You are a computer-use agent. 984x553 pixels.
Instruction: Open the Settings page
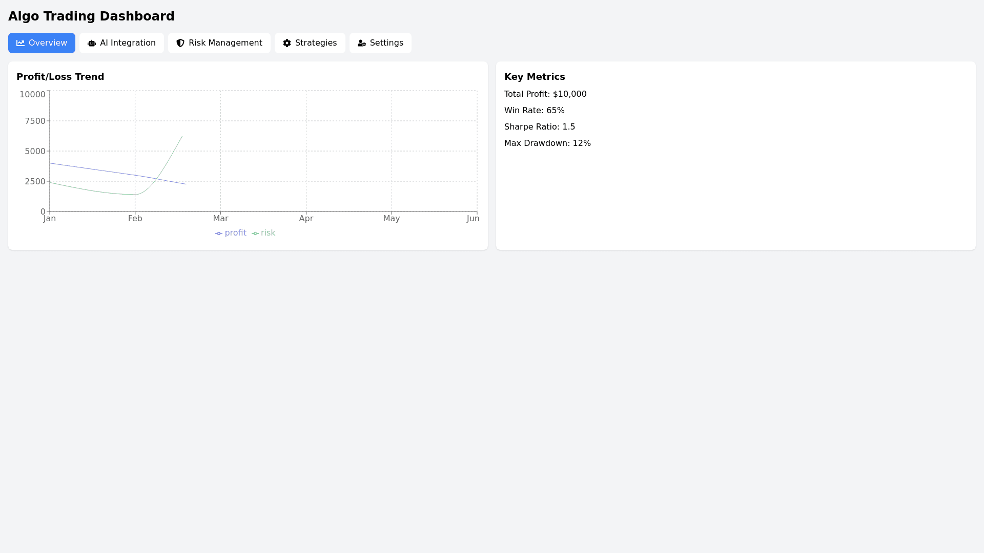click(380, 43)
